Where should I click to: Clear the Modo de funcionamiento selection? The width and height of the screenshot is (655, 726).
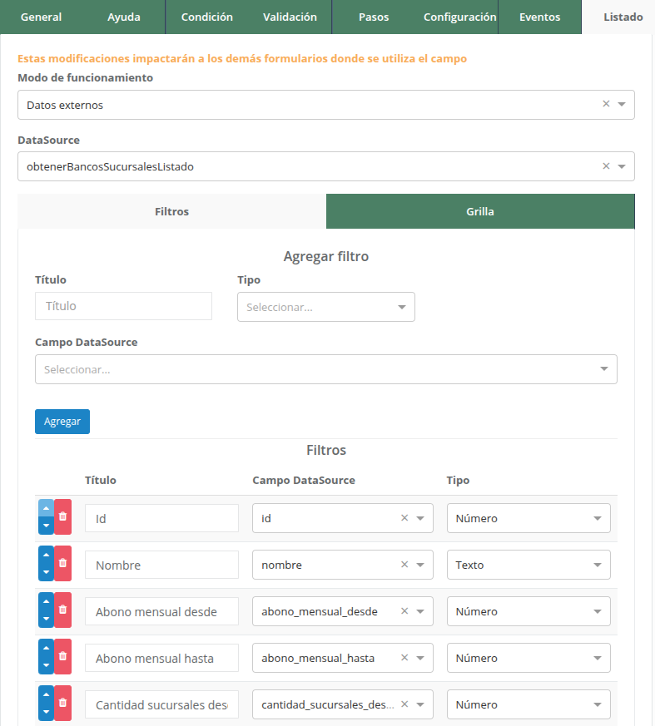(x=606, y=104)
